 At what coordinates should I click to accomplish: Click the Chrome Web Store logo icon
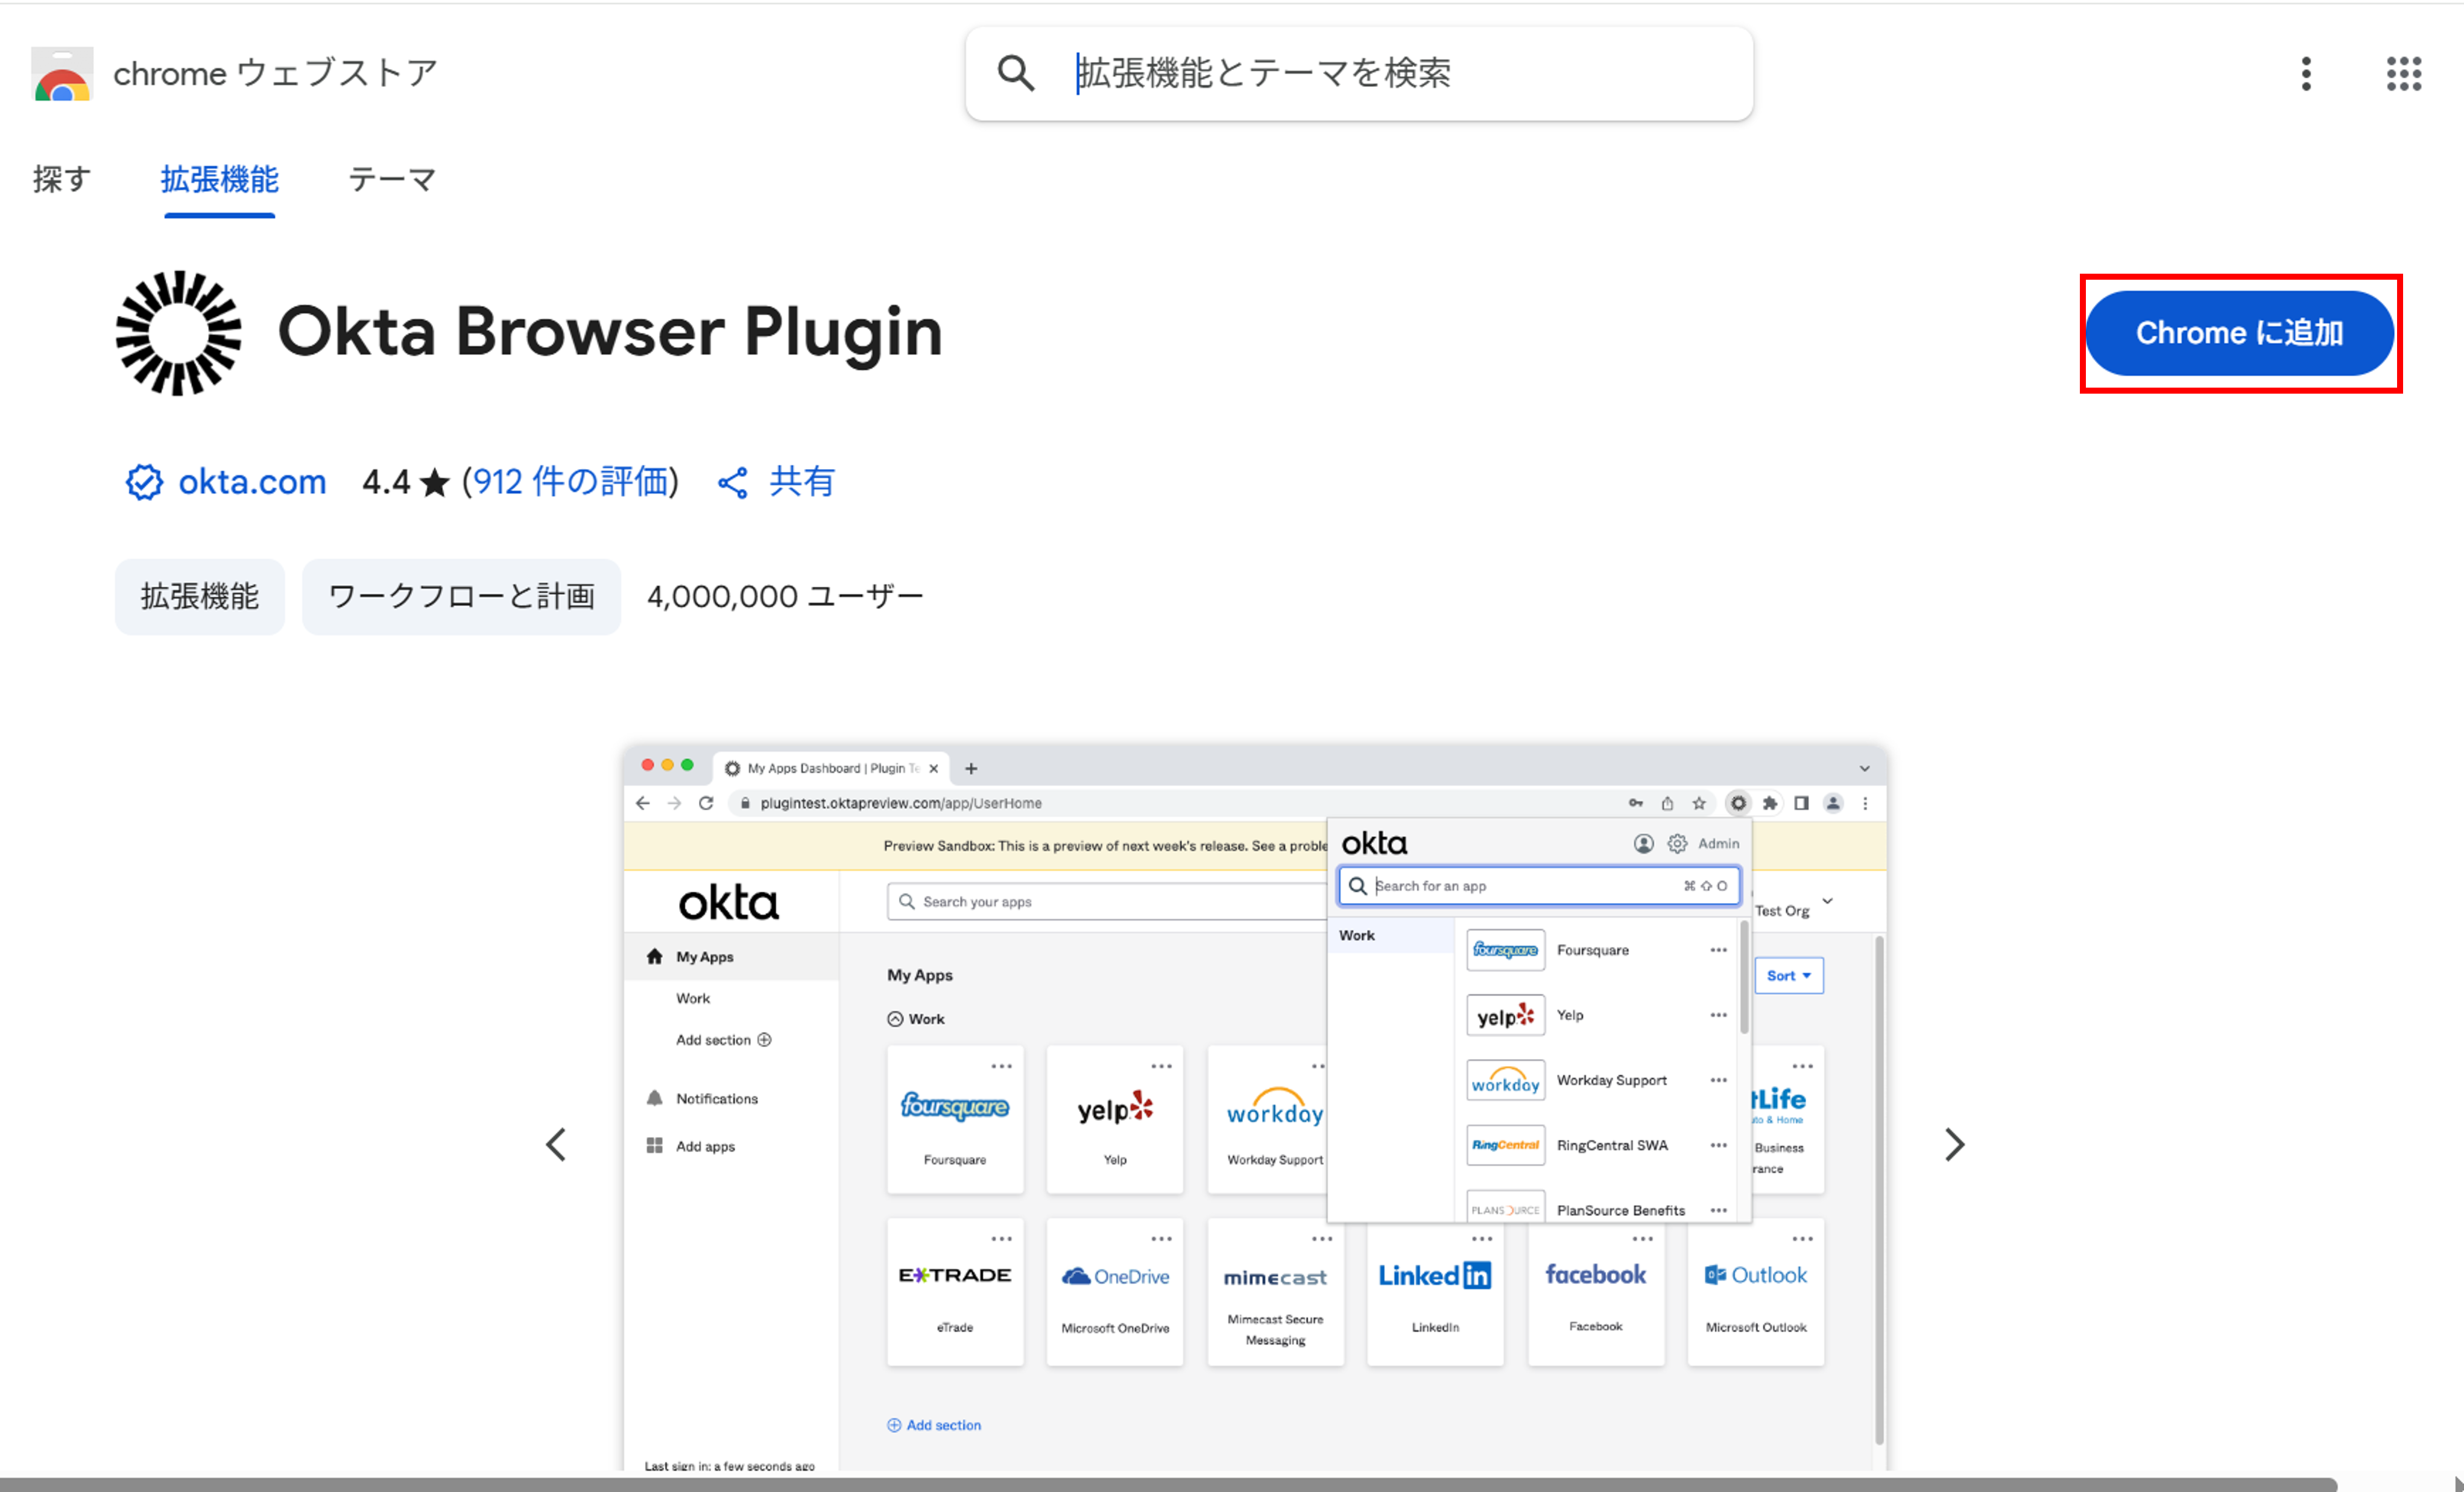(x=62, y=74)
